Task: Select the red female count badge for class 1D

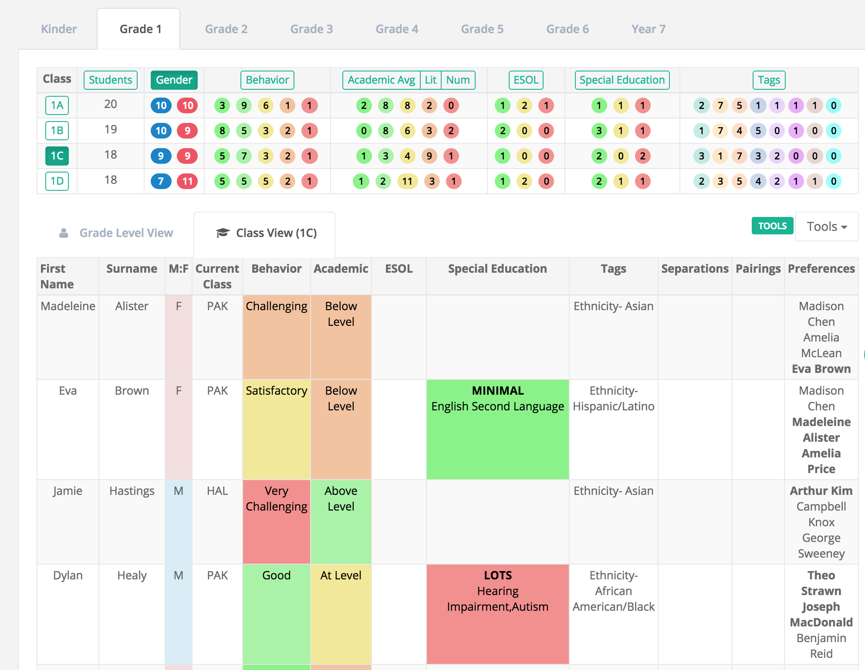Action: click(187, 181)
